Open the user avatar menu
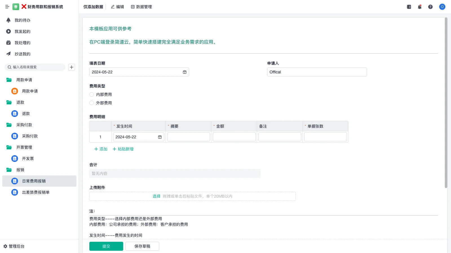This screenshot has width=451, height=253. tap(442, 7)
